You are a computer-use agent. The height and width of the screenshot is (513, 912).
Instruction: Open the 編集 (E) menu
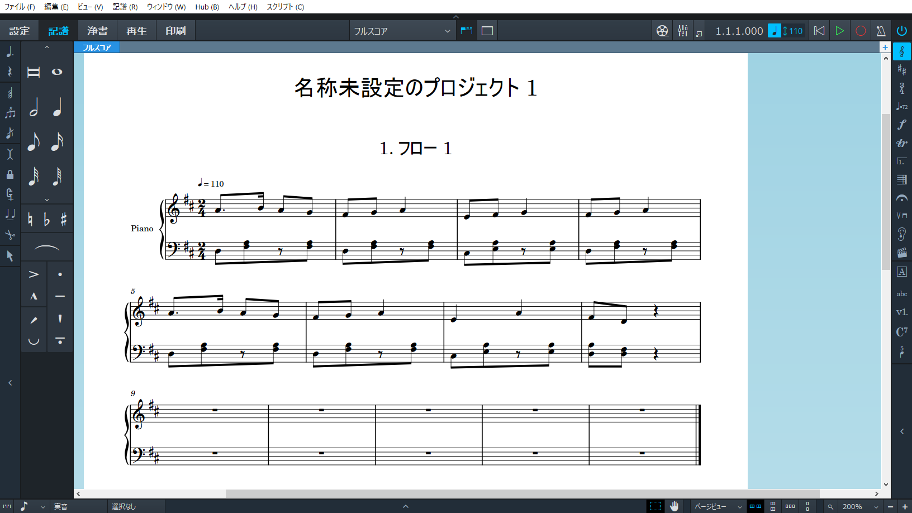click(56, 7)
